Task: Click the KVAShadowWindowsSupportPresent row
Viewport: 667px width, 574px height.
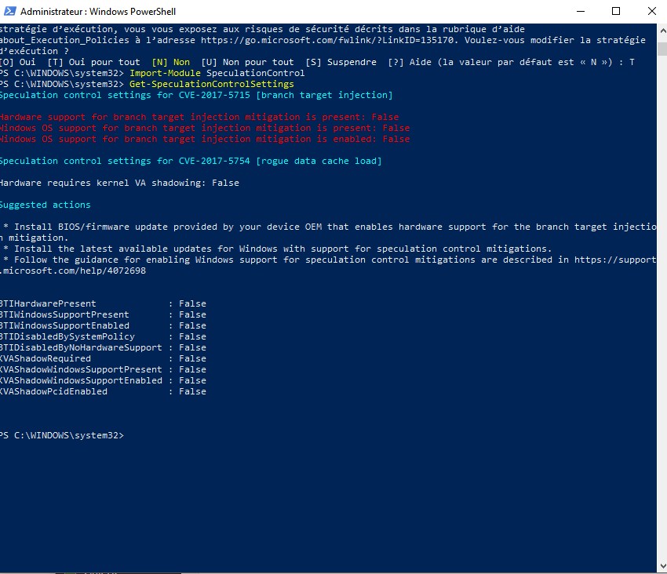Action: tap(103, 370)
